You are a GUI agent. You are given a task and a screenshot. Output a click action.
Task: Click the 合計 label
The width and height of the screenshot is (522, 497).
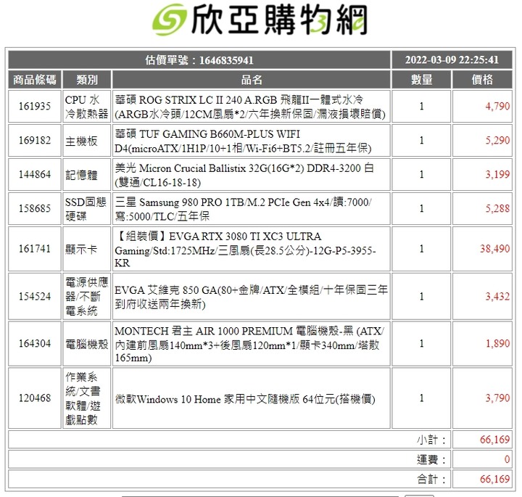coord(431,480)
